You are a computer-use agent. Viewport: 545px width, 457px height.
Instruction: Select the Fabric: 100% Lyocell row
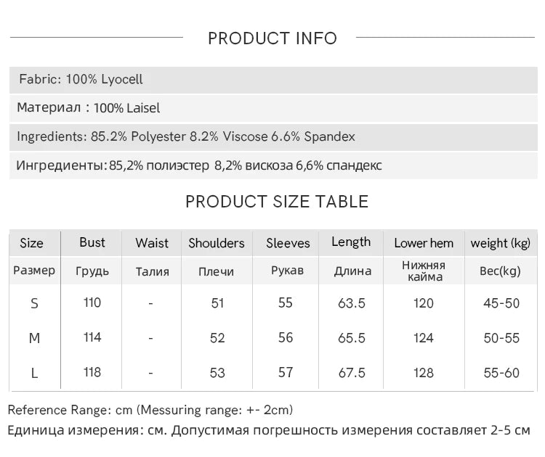(x=273, y=80)
